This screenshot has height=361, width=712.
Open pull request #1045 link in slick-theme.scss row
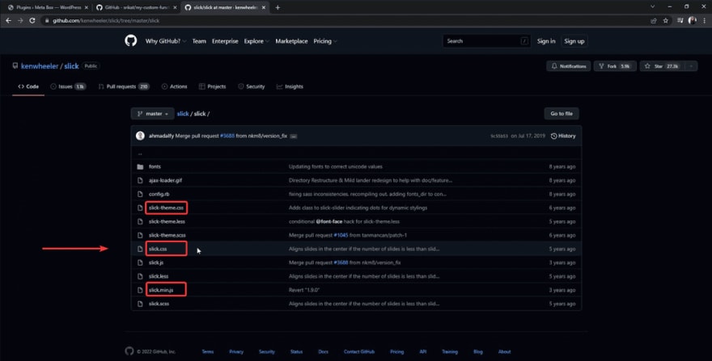coord(341,235)
